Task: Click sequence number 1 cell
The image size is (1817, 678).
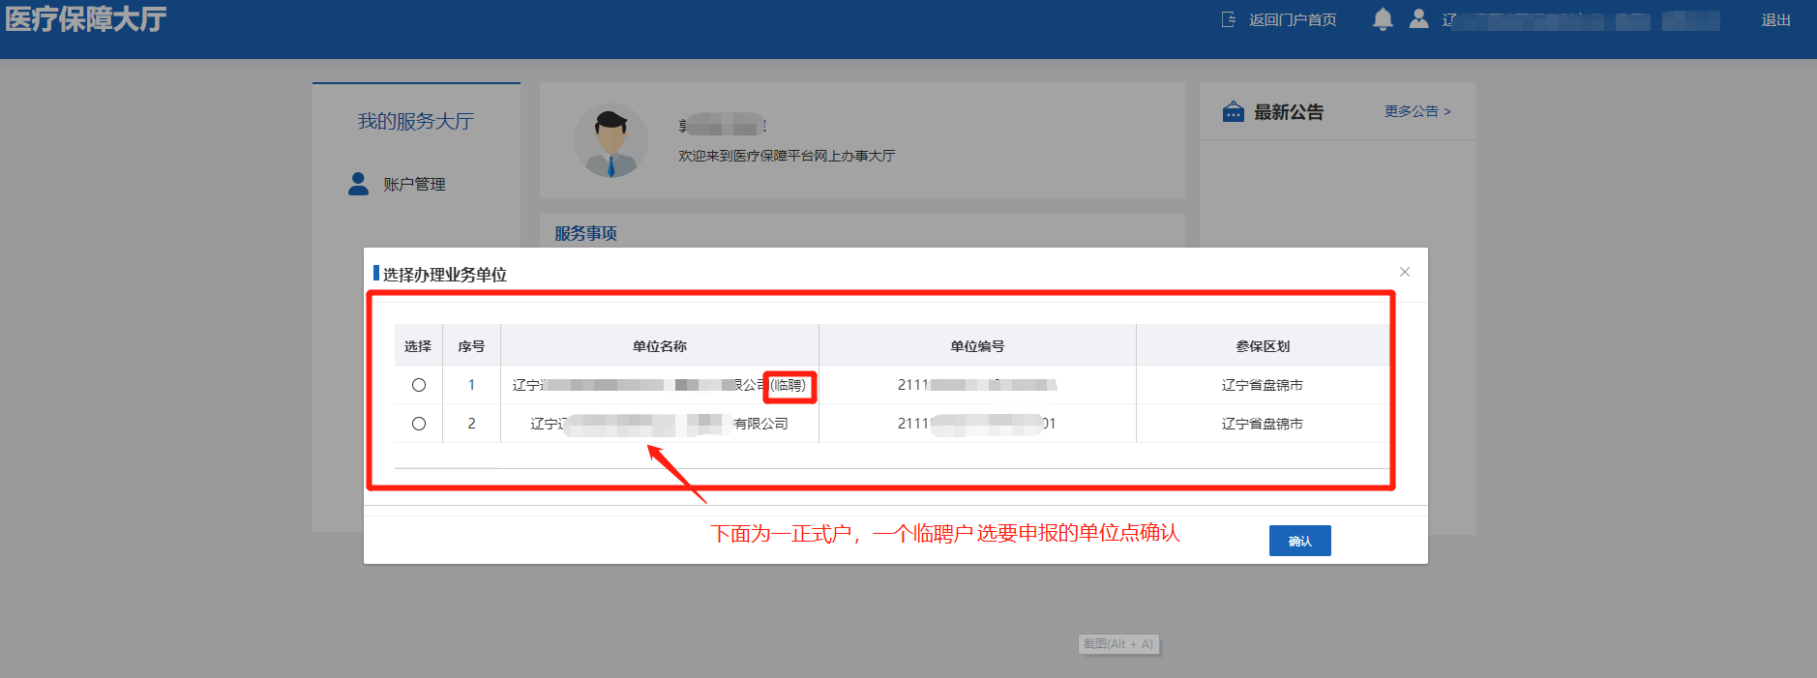Action: (471, 385)
